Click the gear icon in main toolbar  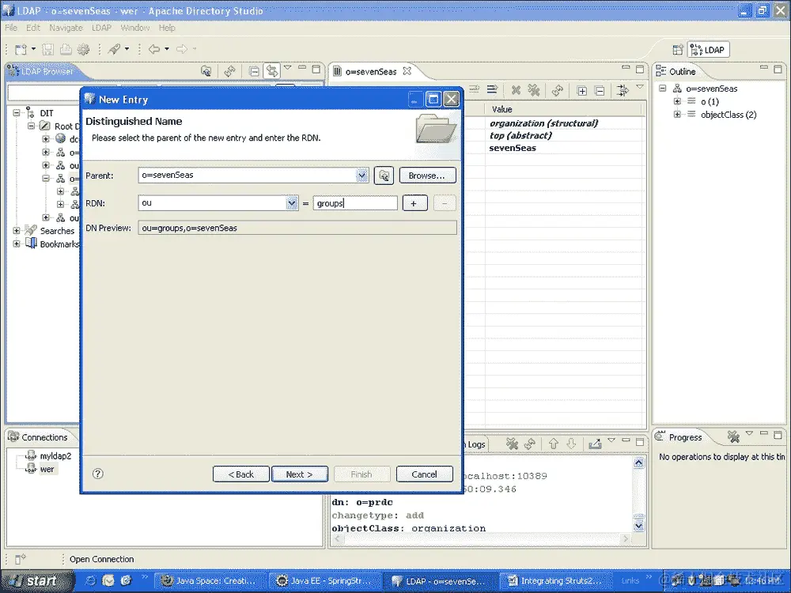83,49
